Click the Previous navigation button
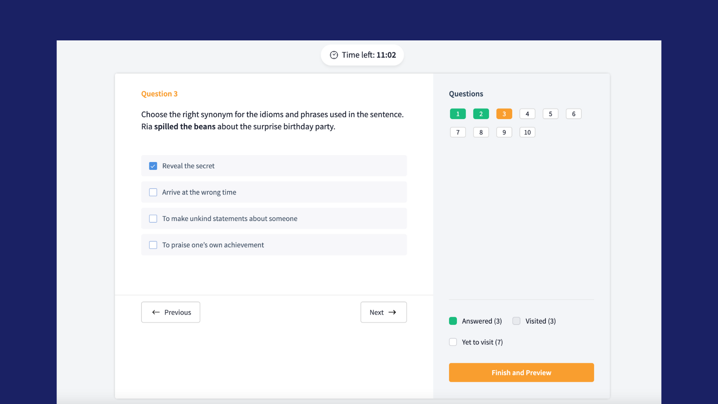Image resolution: width=718 pixels, height=404 pixels. click(171, 312)
